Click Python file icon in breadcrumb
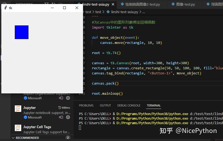The height and width of the screenshot is (141, 223). (x=108, y=12)
